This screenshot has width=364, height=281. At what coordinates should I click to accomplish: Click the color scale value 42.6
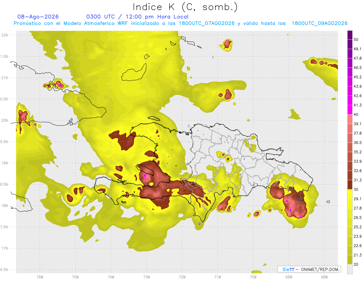click(358, 96)
